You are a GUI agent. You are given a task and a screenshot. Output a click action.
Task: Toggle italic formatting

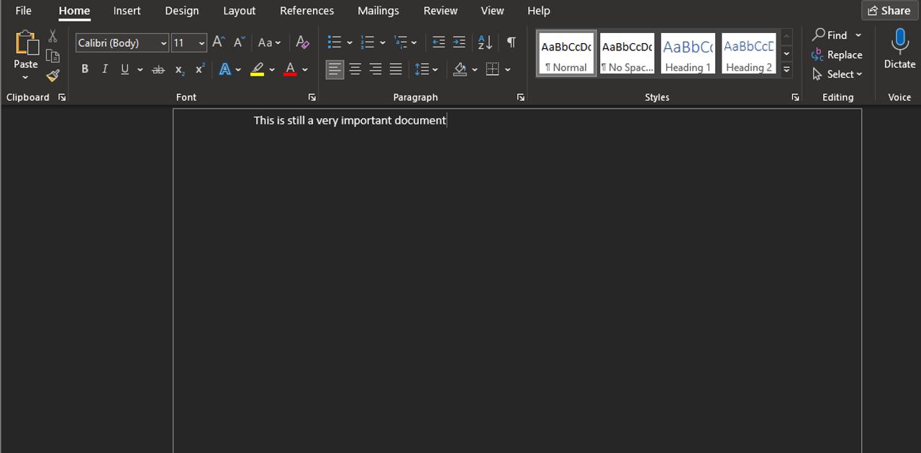click(x=104, y=69)
